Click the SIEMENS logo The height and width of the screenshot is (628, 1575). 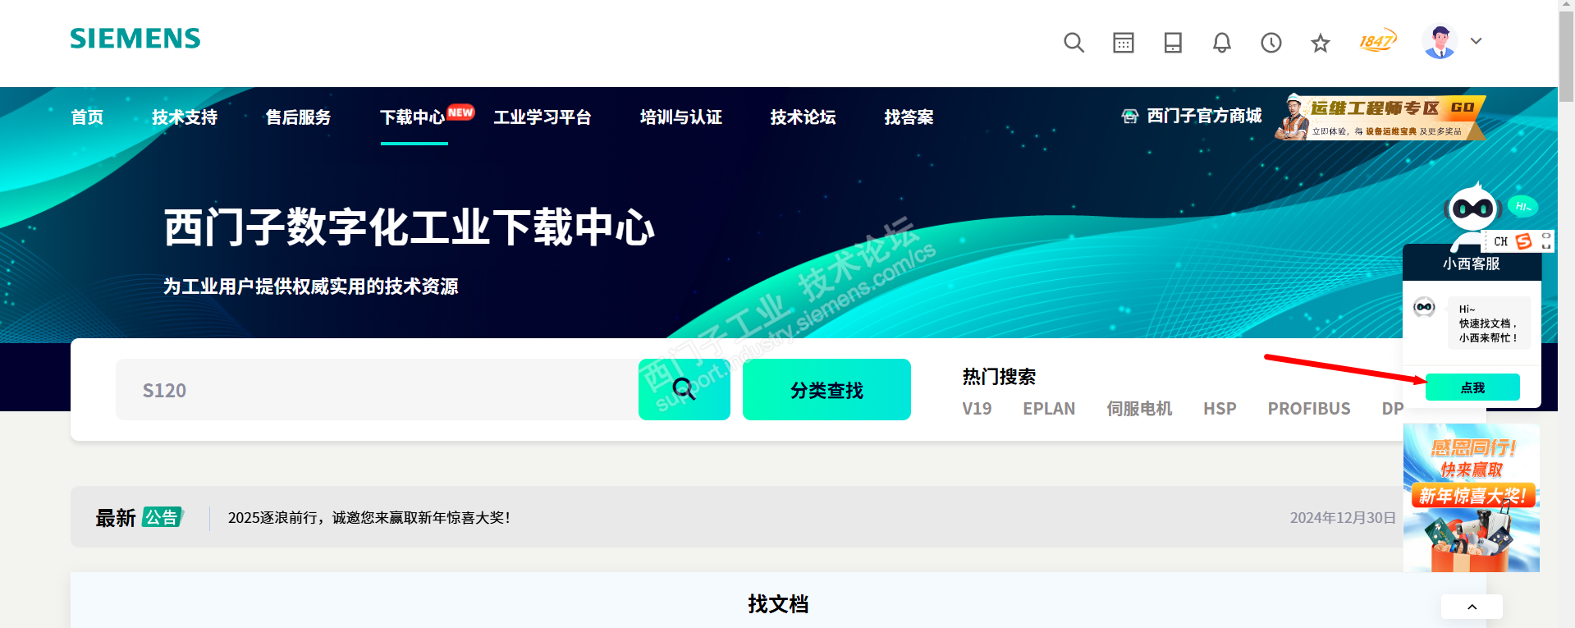[x=135, y=39]
